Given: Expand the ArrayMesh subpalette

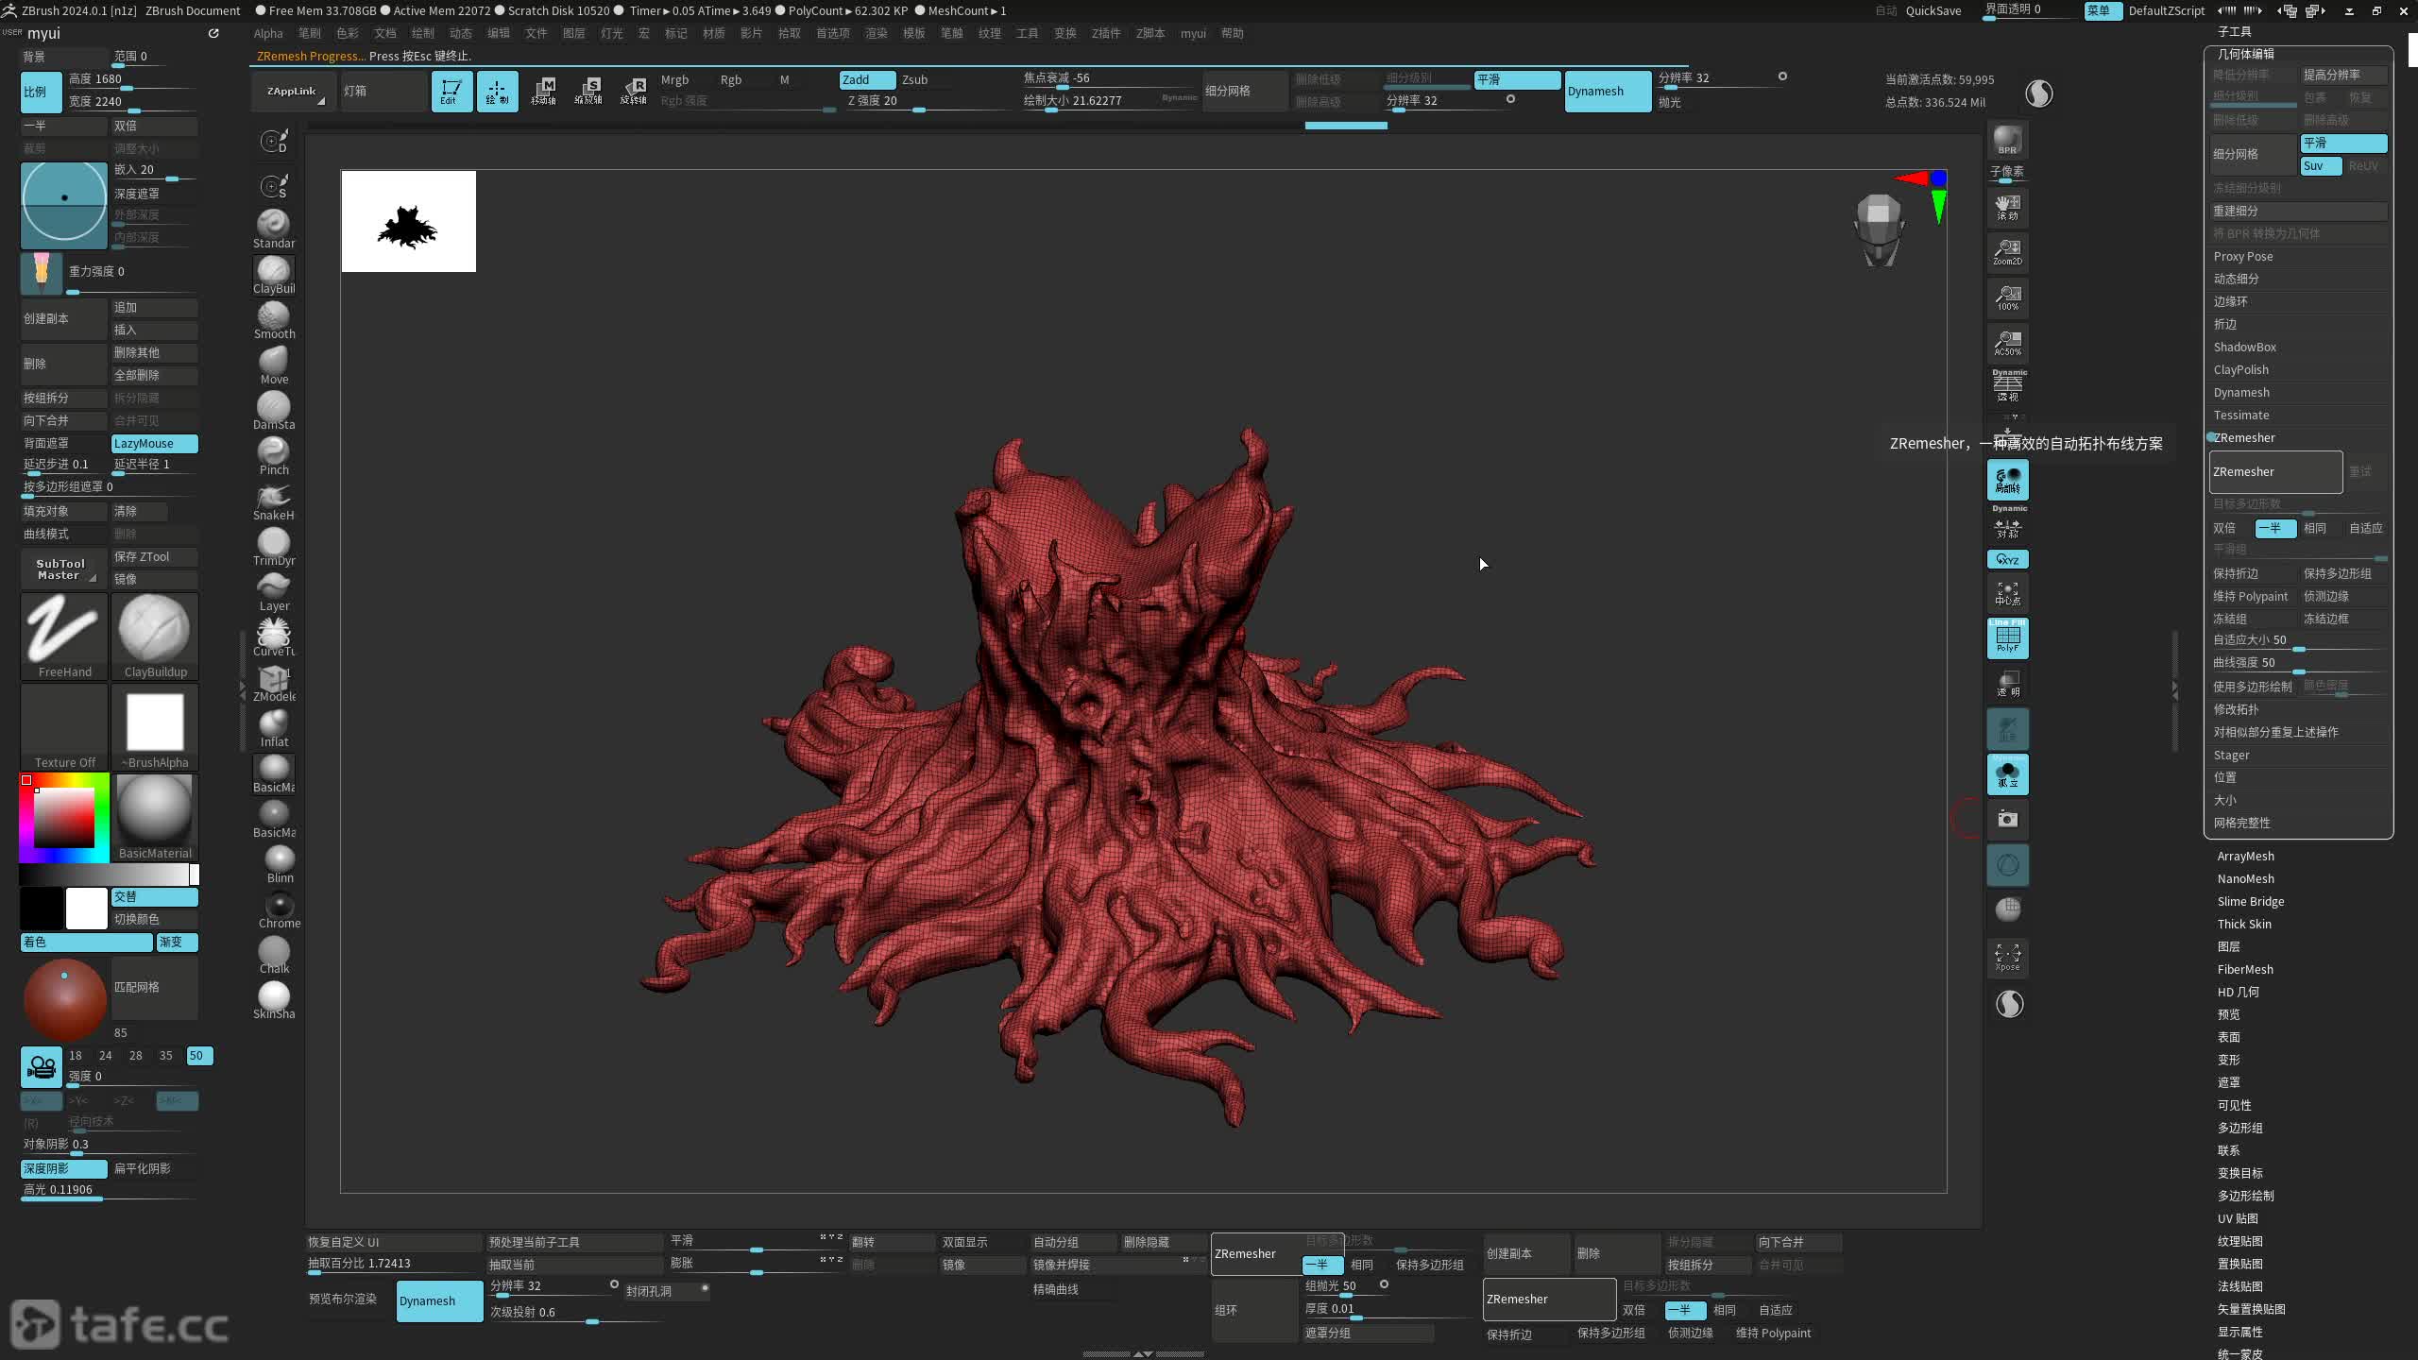Looking at the screenshot, I should coord(2245,856).
